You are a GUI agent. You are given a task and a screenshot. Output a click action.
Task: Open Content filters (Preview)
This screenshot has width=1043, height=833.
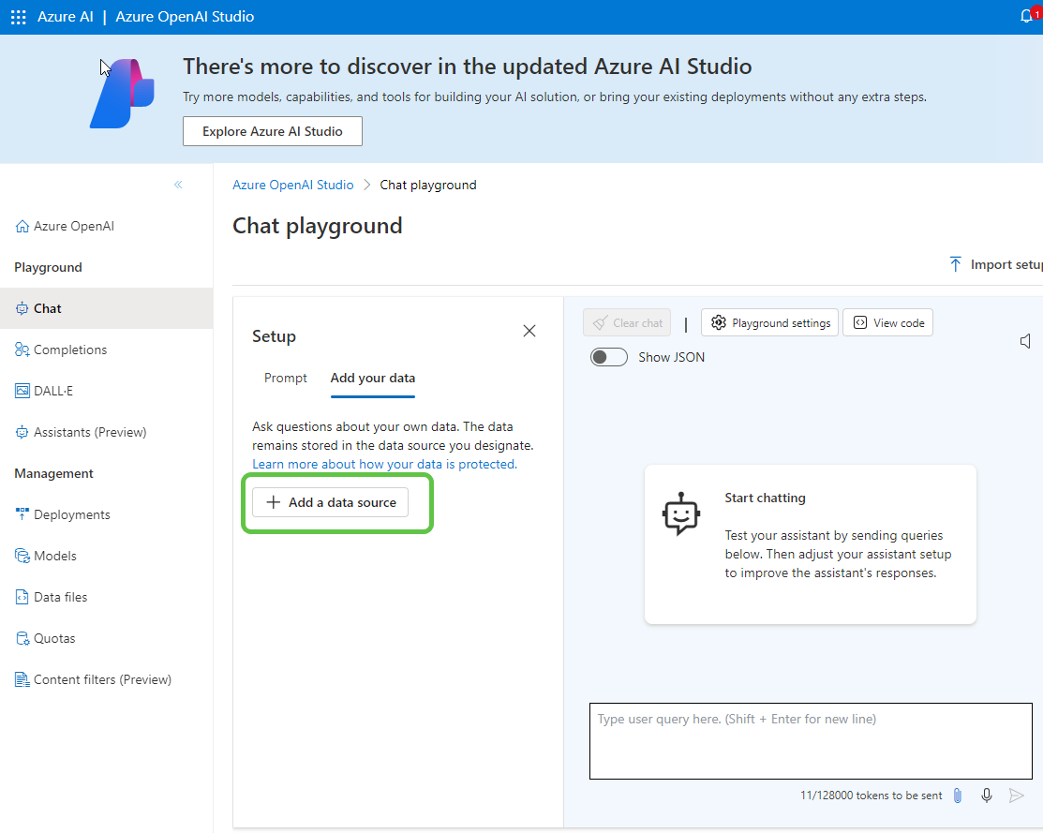[101, 679]
